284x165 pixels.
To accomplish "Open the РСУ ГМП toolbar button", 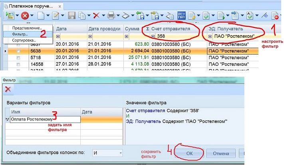I will (181, 16).
